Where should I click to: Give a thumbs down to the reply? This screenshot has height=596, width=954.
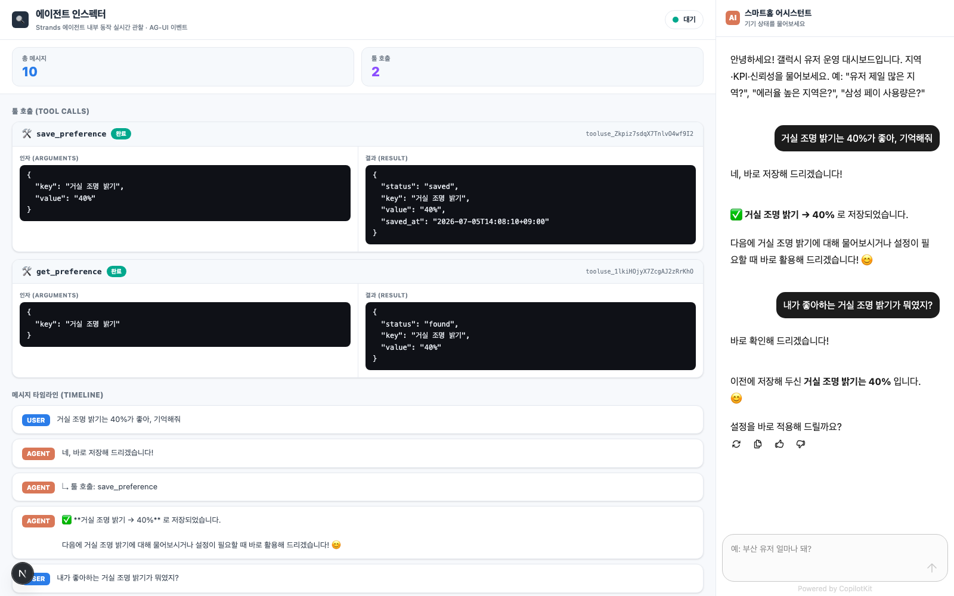click(x=801, y=444)
